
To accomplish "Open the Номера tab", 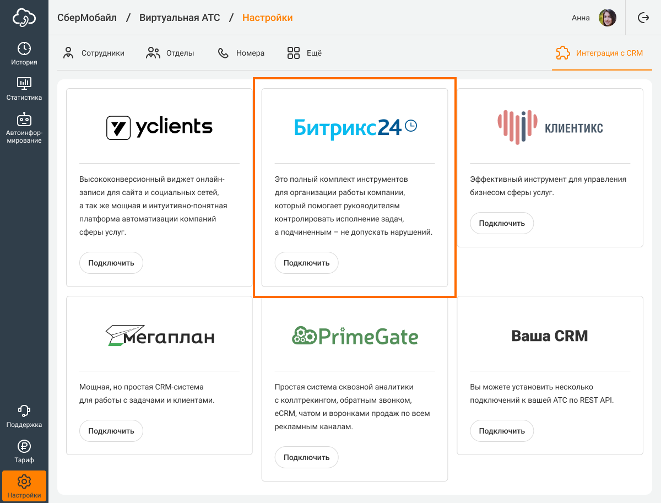I will [x=241, y=53].
